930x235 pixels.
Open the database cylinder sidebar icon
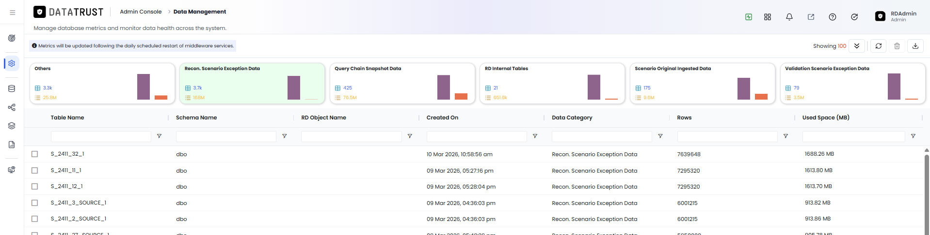(12, 88)
